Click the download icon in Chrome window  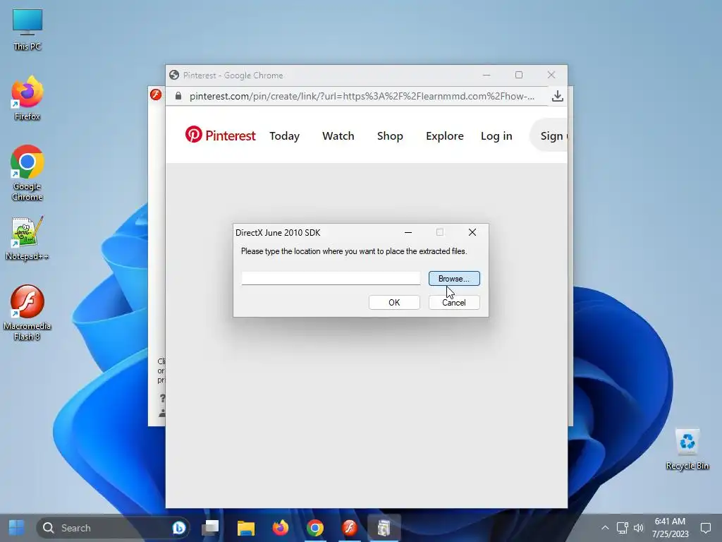[558, 96]
